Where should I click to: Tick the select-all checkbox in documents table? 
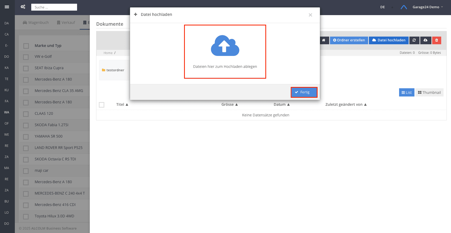click(x=101, y=105)
